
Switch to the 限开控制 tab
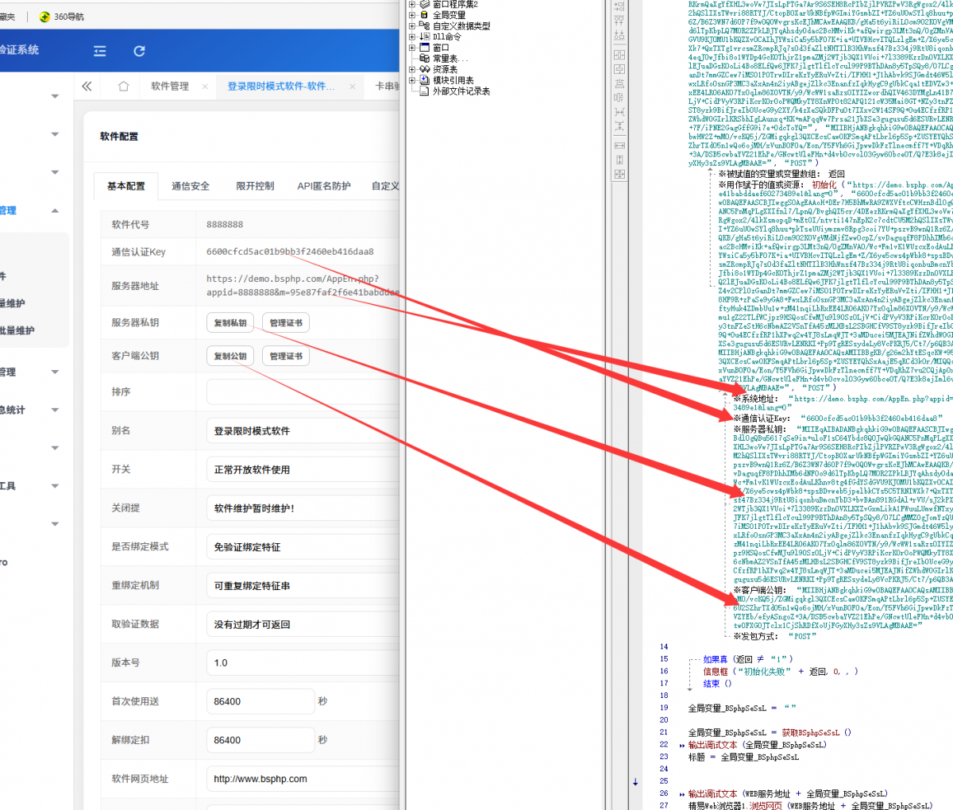click(x=255, y=186)
